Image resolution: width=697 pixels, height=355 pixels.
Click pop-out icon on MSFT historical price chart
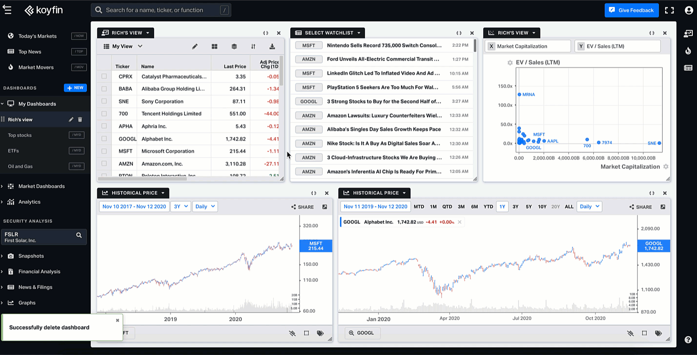[325, 207]
